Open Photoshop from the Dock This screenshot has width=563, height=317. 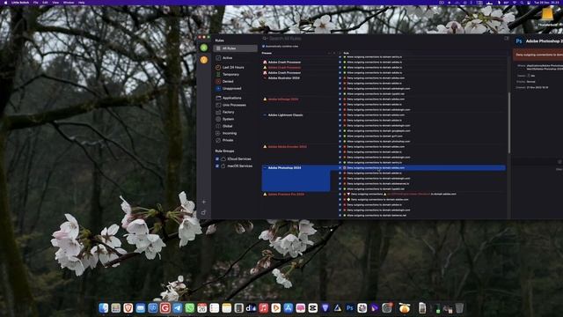pos(350,308)
